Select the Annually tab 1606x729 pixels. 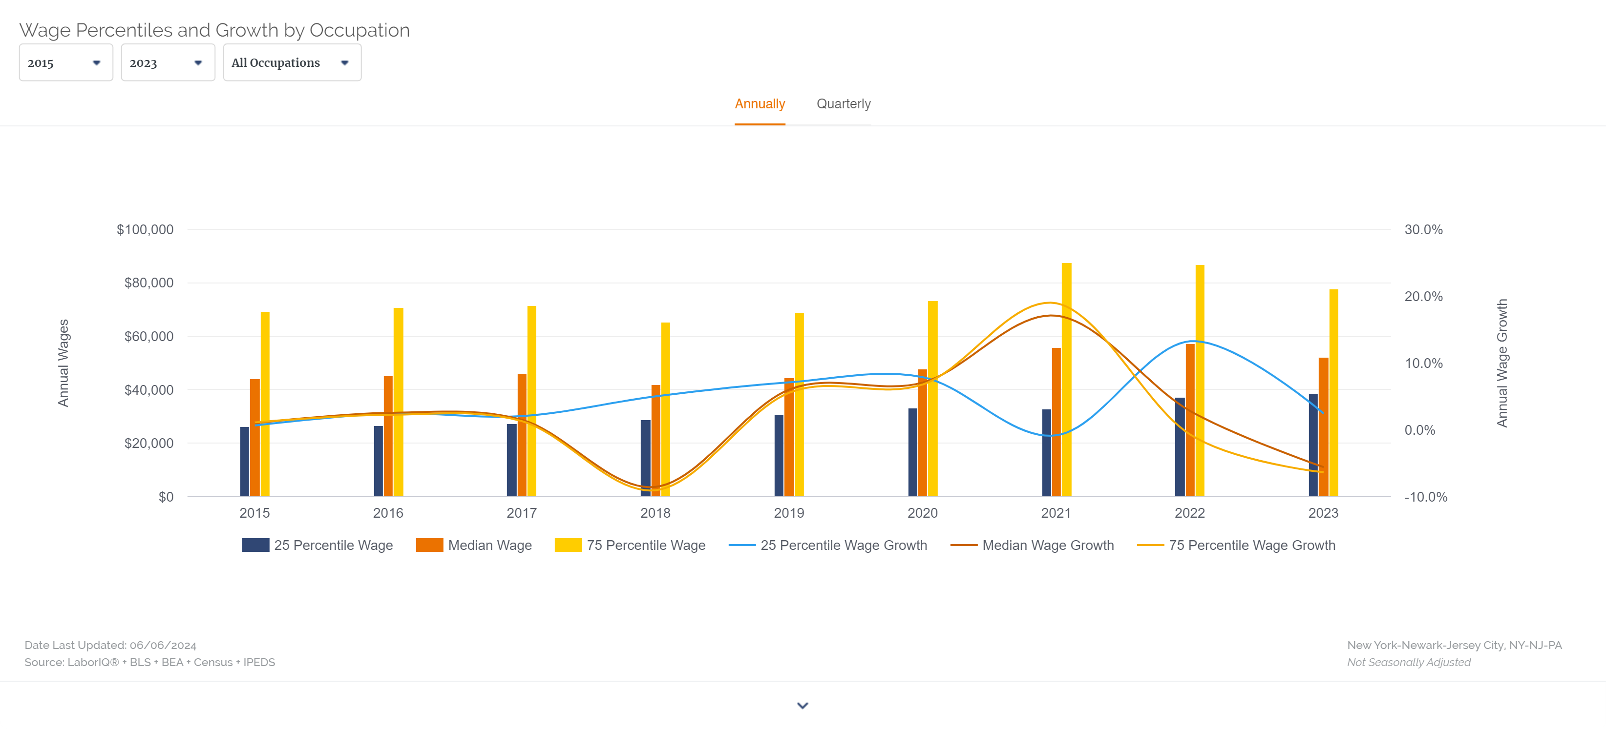tap(759, 103)
